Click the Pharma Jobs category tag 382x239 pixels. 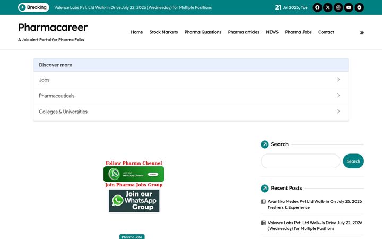[132, 237]
